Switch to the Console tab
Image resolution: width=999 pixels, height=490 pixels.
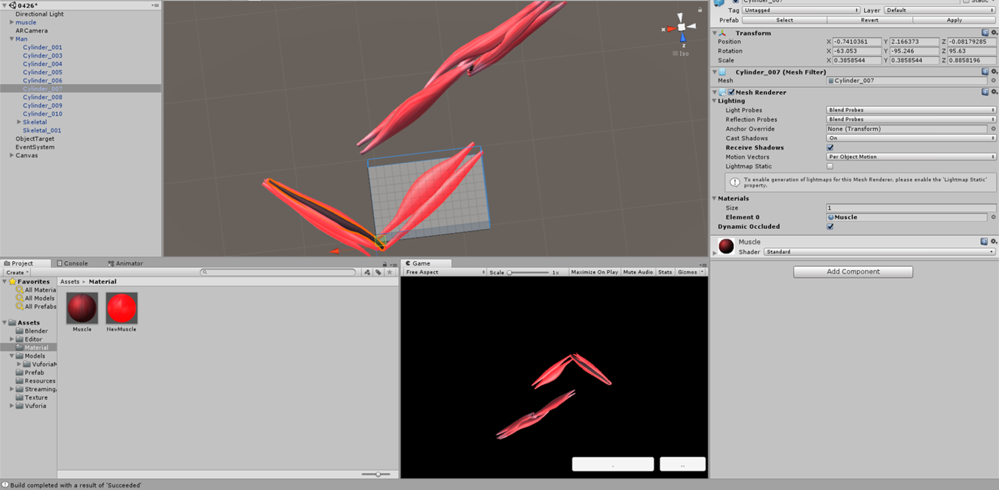[x=72, y=263]
